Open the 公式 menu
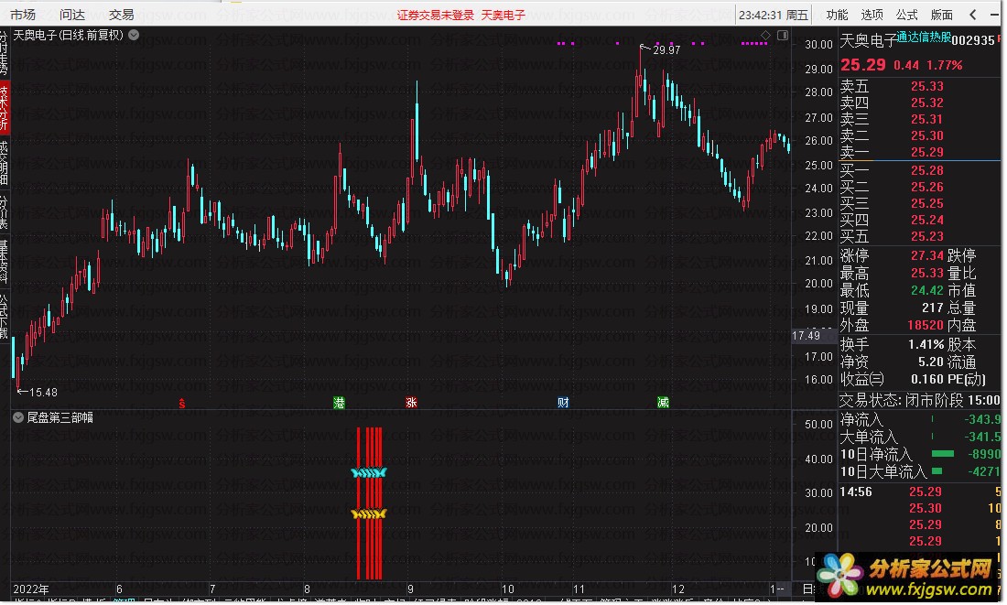Viewport: 1007px width, 605px height. pos(906,14)
